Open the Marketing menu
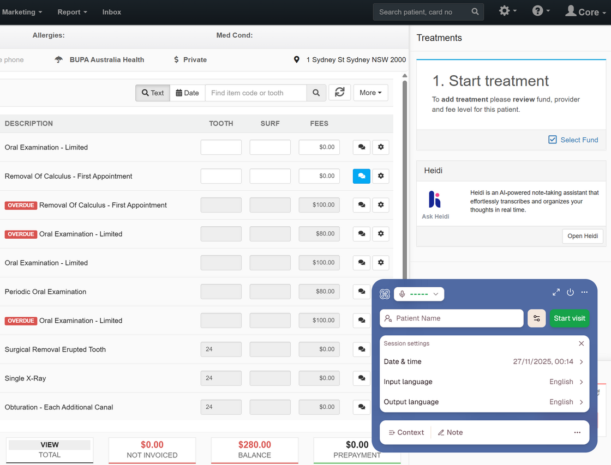This screenshot has height=465, width=611. [x=22, y=11]
